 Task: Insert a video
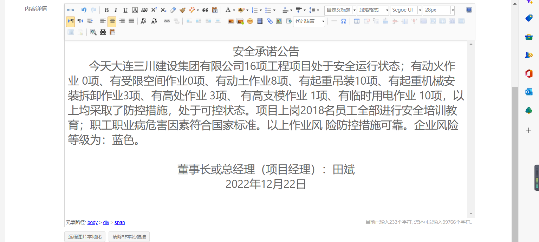pyautogui.click(x=260, y=21)
